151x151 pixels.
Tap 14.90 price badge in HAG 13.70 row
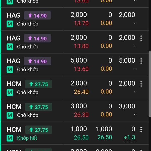coord(37,15)
